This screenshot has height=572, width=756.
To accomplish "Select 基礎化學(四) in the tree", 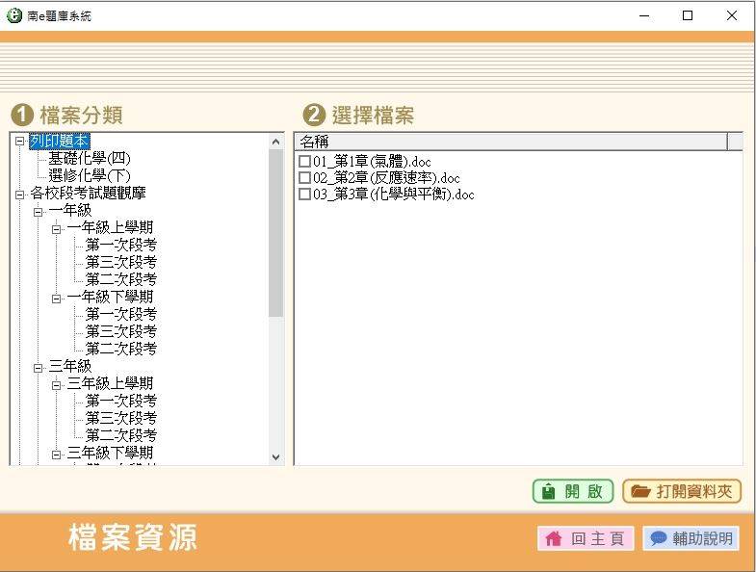I will tap(90, 158).
